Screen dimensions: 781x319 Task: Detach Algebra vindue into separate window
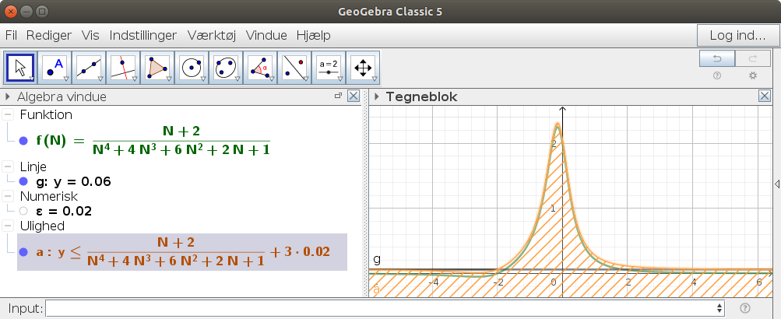(338, 96)
